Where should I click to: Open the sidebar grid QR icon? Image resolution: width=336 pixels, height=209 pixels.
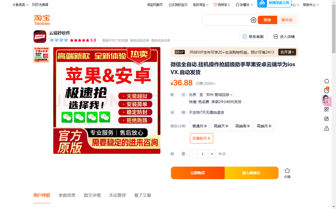327,109
